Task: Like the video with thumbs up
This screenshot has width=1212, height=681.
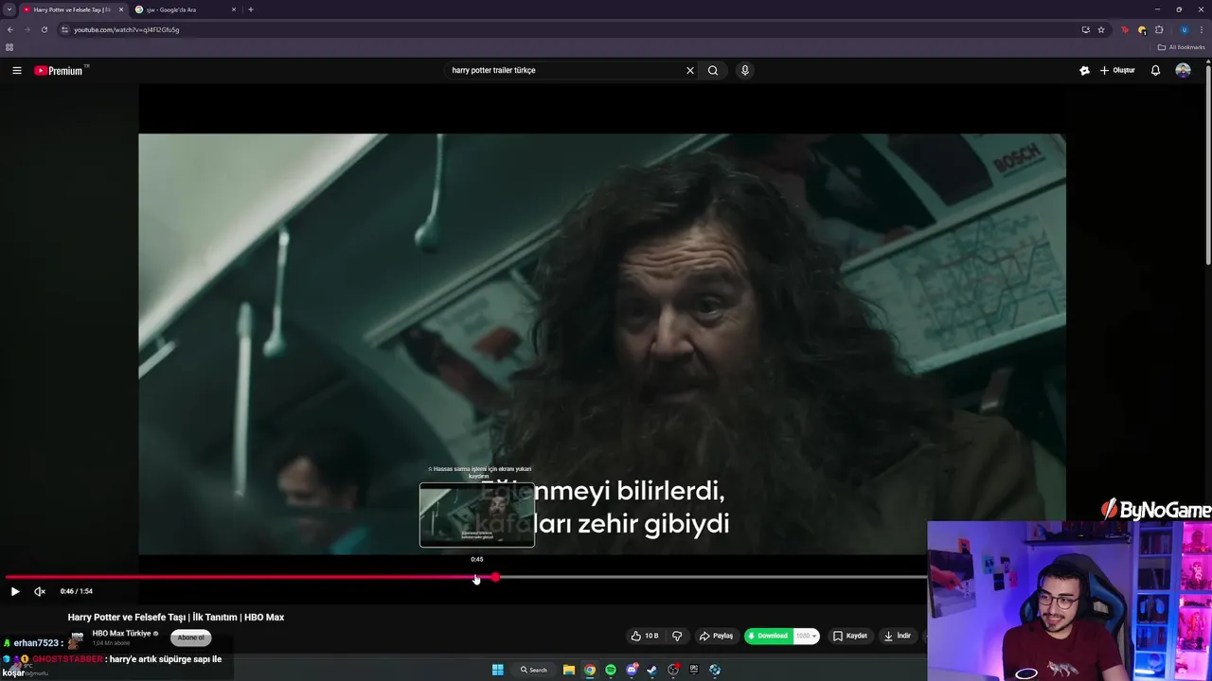Action: pyautogui.click(x=645, y=636)
